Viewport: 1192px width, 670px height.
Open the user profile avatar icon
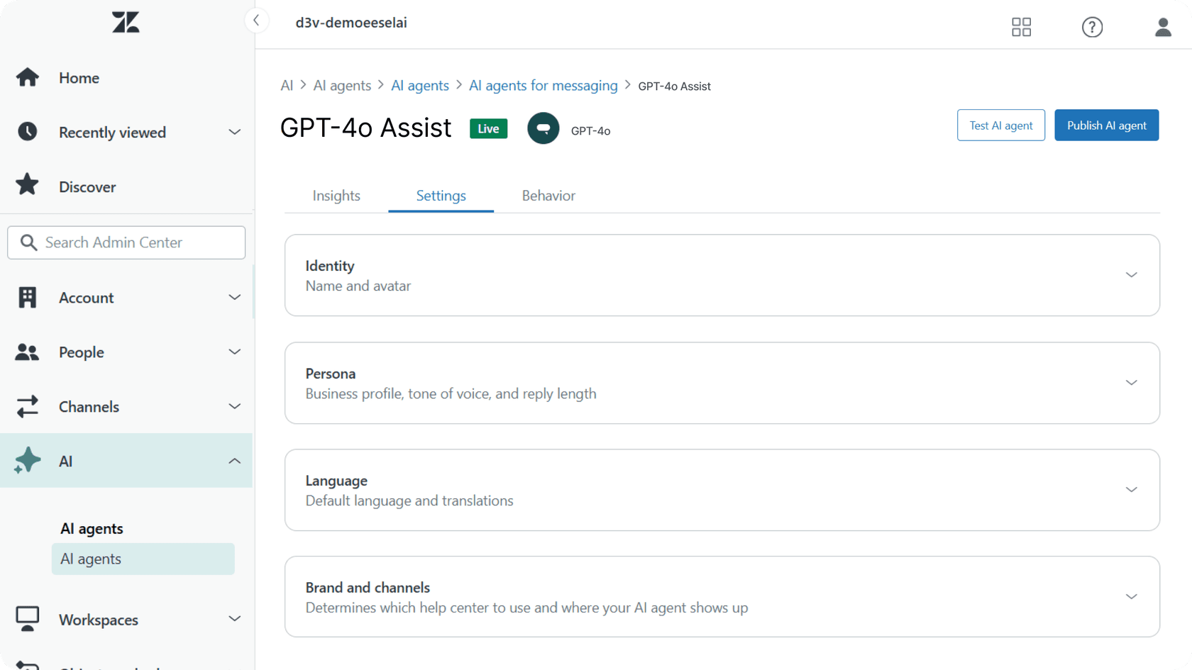click(x=1162, y=27)
